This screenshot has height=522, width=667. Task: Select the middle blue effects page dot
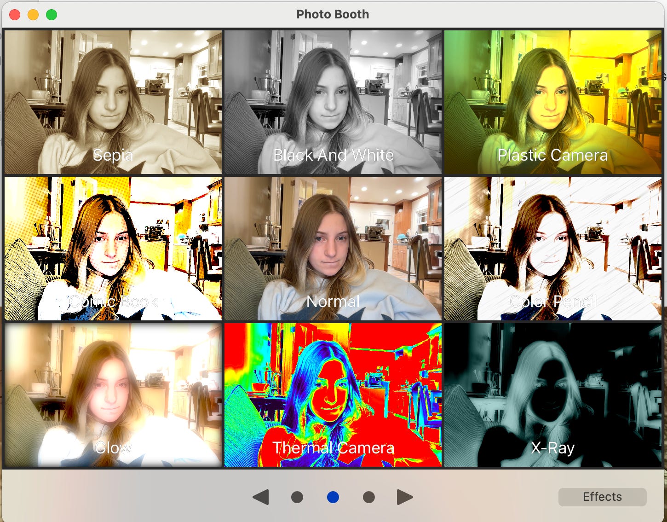(x=333, y=497)
